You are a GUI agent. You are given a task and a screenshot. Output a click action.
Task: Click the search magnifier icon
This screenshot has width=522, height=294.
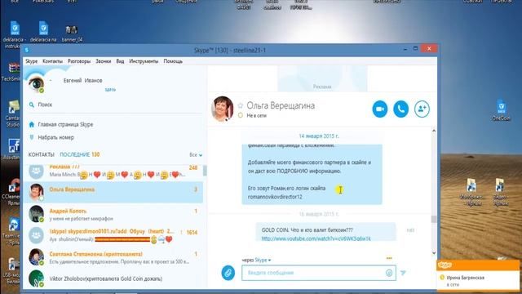32,105
